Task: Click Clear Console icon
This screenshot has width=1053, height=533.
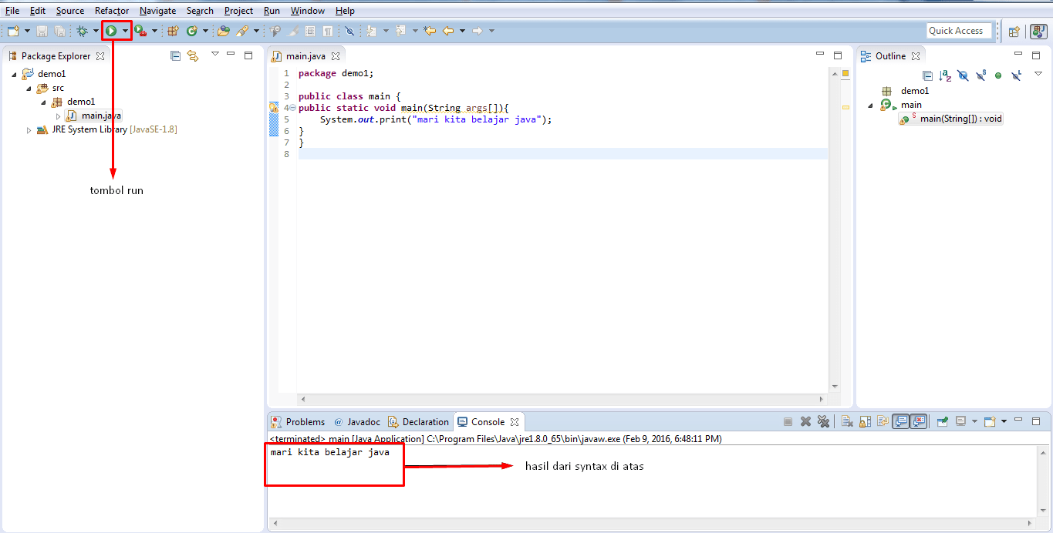Action: tap(847, 421)
